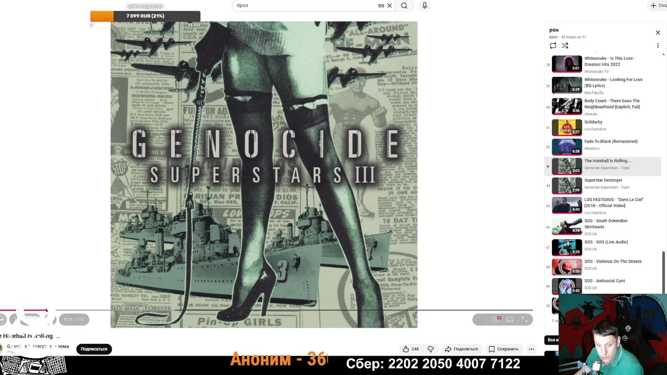Open the Create video button
This screenshot has width=667, height=375.
pos(658,6)
